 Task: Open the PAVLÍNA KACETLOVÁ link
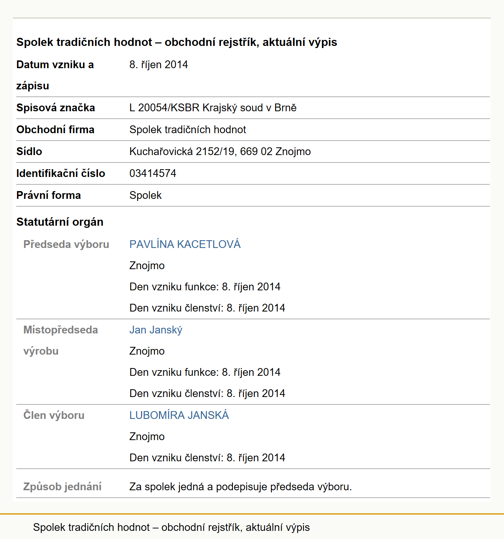(185, 244)
